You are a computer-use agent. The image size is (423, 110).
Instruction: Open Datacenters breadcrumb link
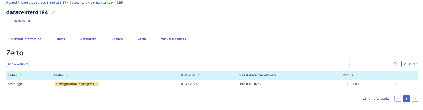(78, 3)
